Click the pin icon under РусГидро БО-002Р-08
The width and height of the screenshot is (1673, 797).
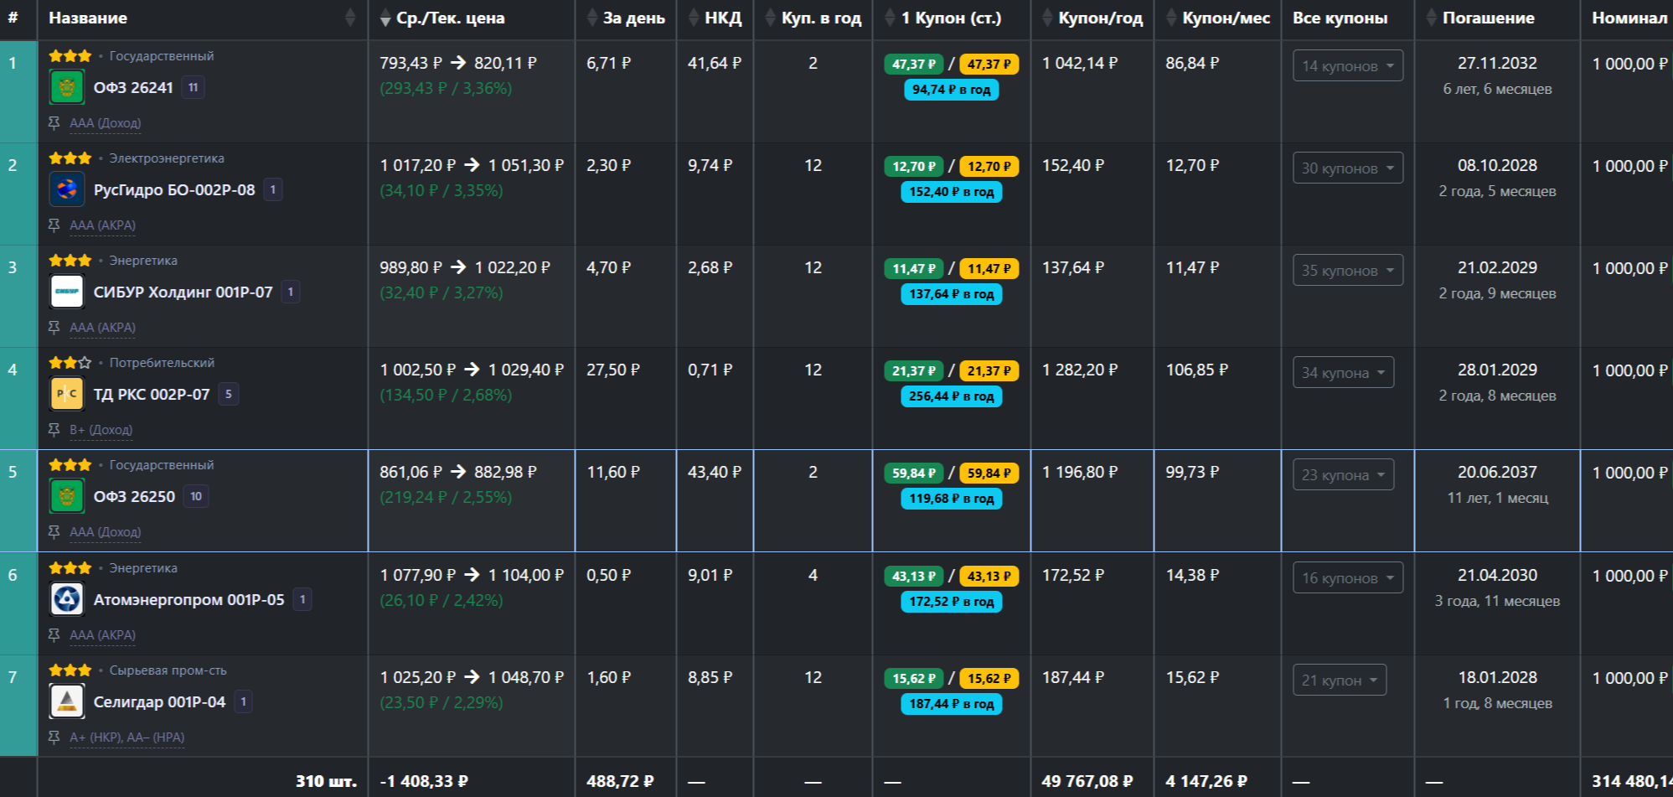coord(54,225)
